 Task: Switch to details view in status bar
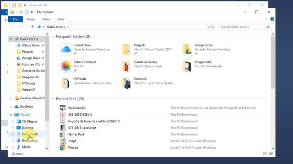(x=265, y=154)
